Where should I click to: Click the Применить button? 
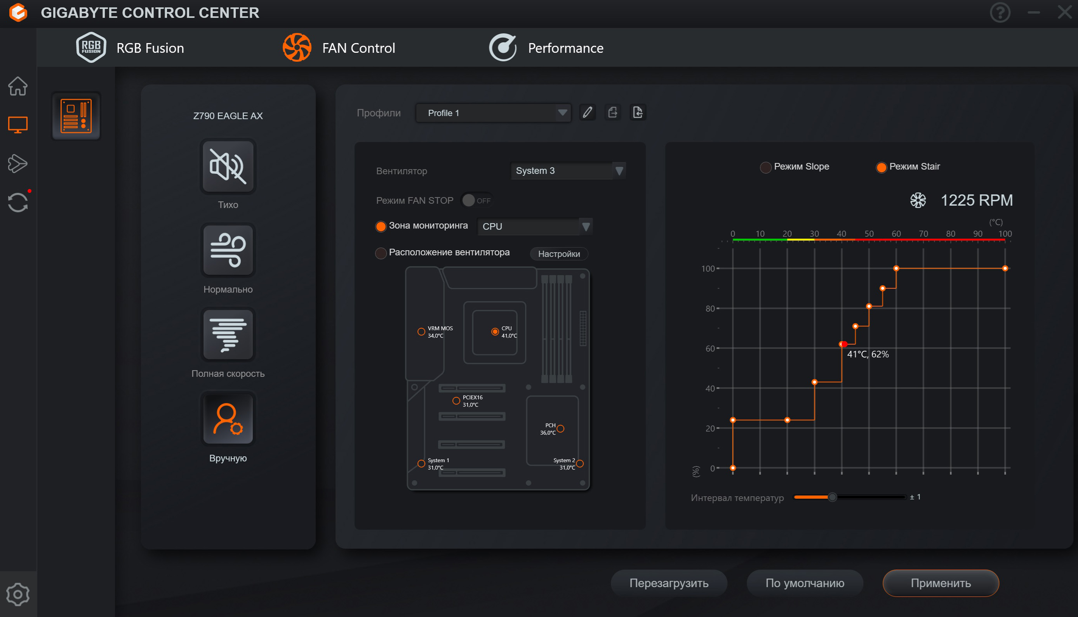pos(940,583)
